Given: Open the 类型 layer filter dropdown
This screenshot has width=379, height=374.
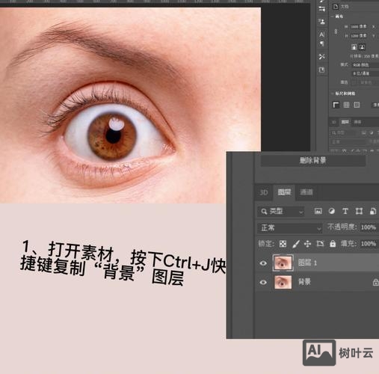Looking at the screenshot, I should point(281,212).
